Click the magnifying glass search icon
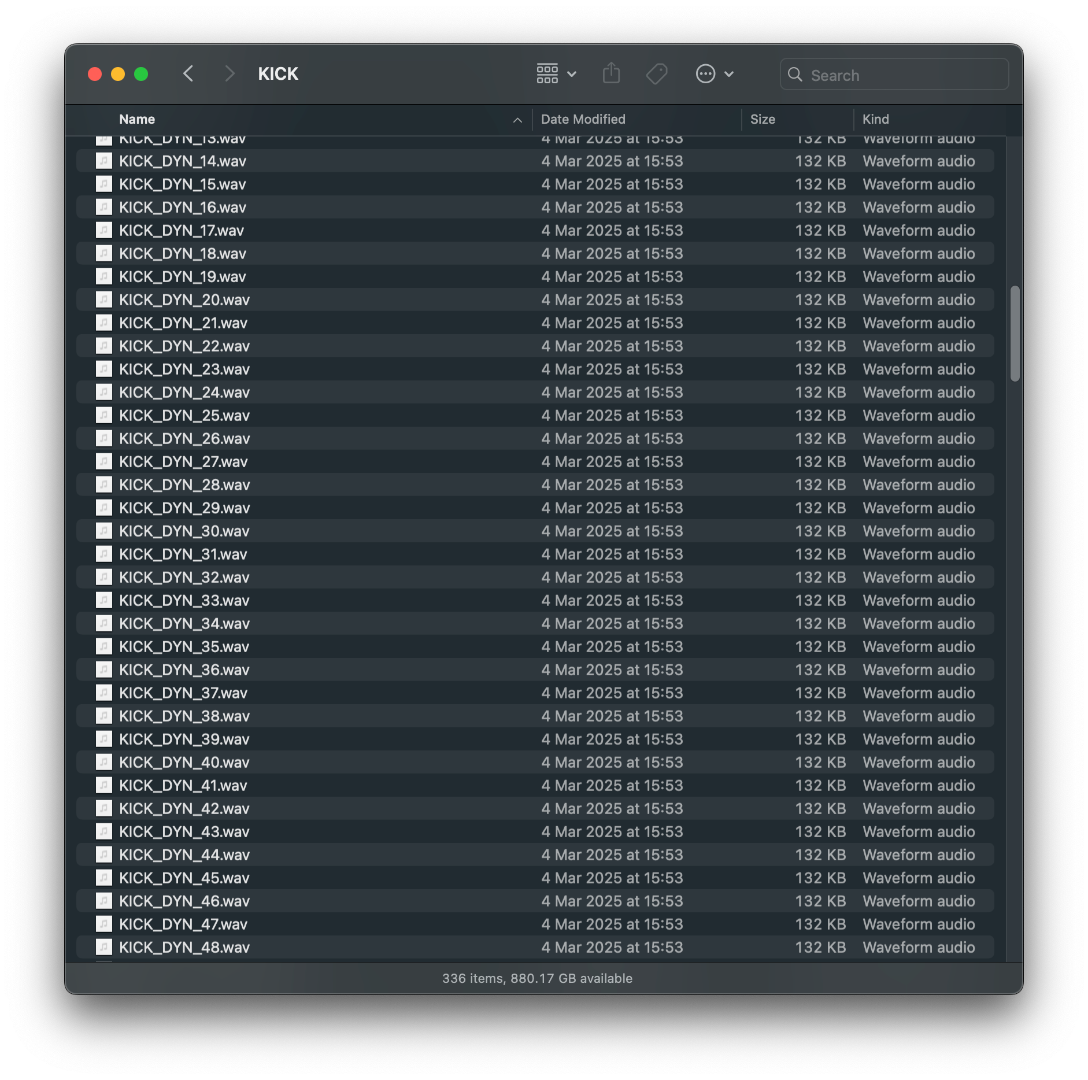 (x=795, y=75)
